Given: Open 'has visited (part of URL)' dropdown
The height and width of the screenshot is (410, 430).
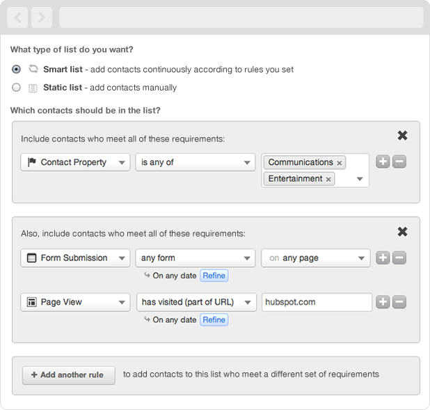Looking at the screenshot, I should tap(196, 302).
